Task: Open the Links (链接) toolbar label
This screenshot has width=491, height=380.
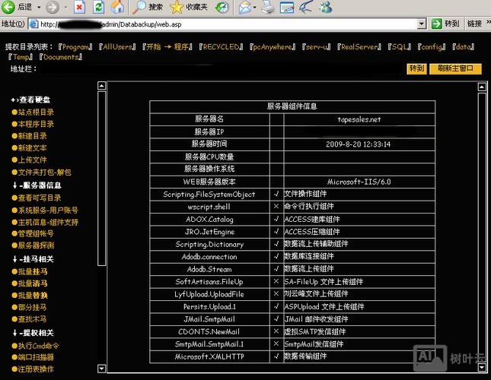Action: point(474,24)
